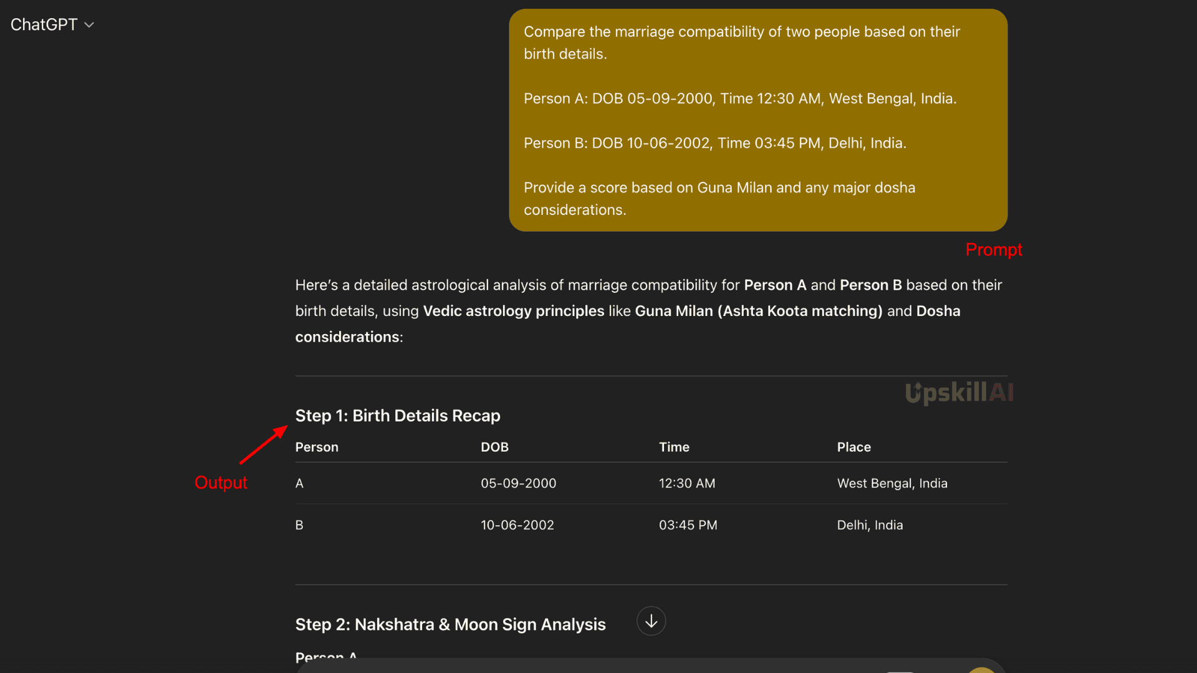The height and width of the screenshot is (673, 1197).
Task: Select the Delhi, India table cell
Action: coord(870,525)
